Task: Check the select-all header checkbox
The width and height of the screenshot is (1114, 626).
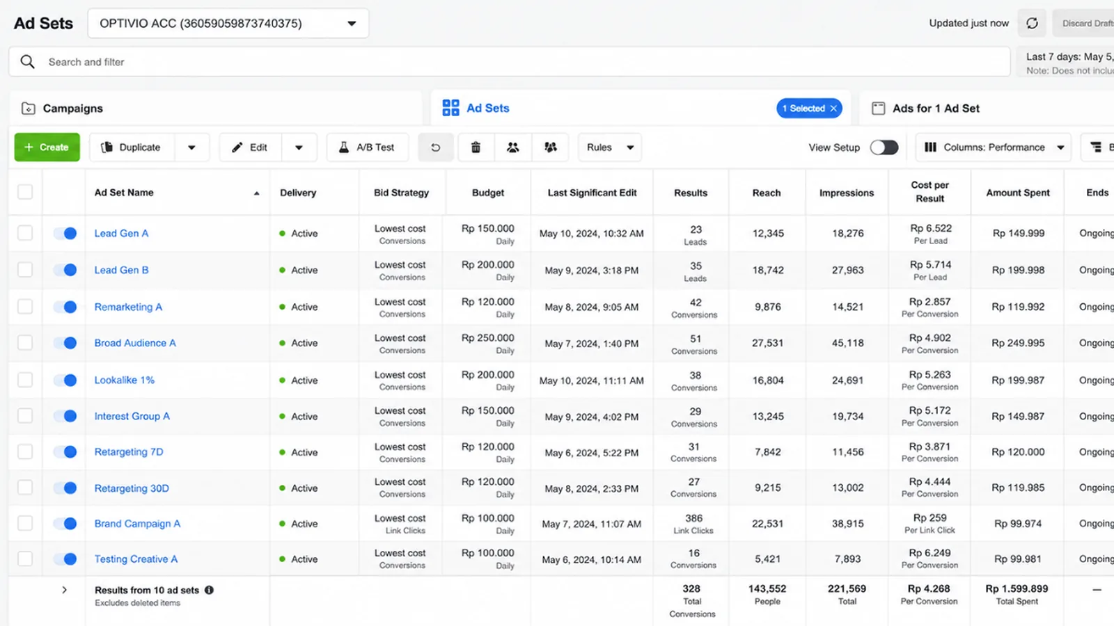Action: (25, 192)
